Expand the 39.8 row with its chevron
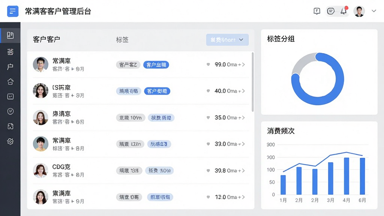 (243, 171)
